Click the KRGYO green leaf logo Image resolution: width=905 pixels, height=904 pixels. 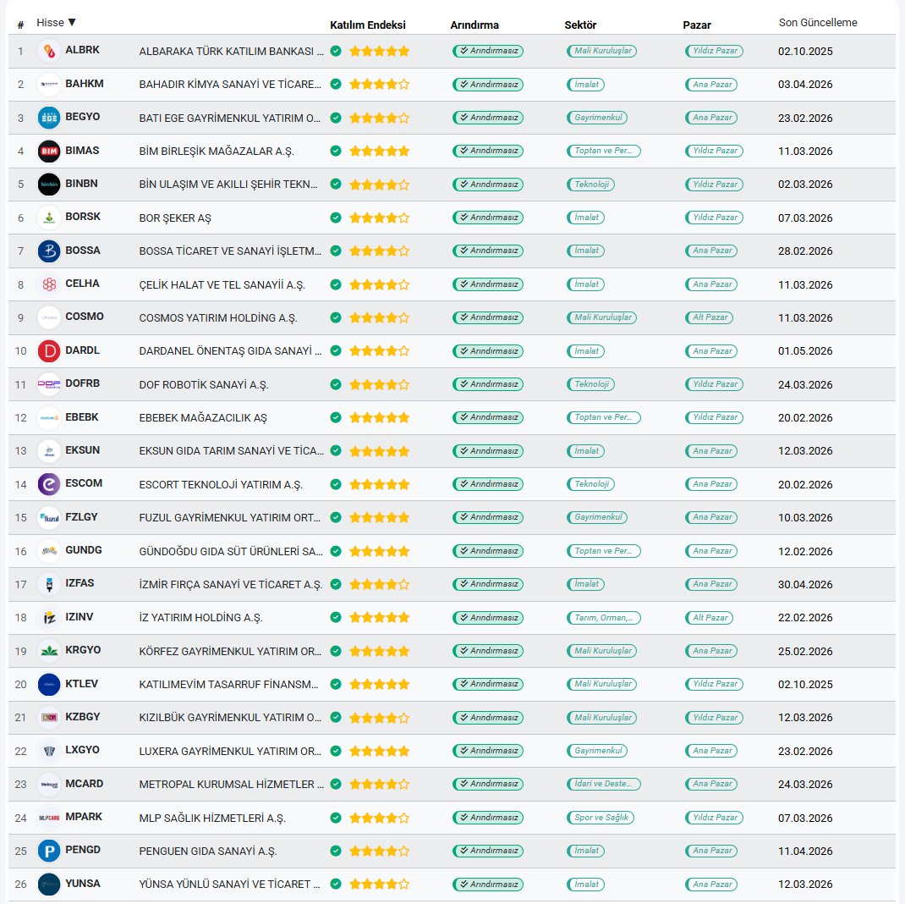49,651
